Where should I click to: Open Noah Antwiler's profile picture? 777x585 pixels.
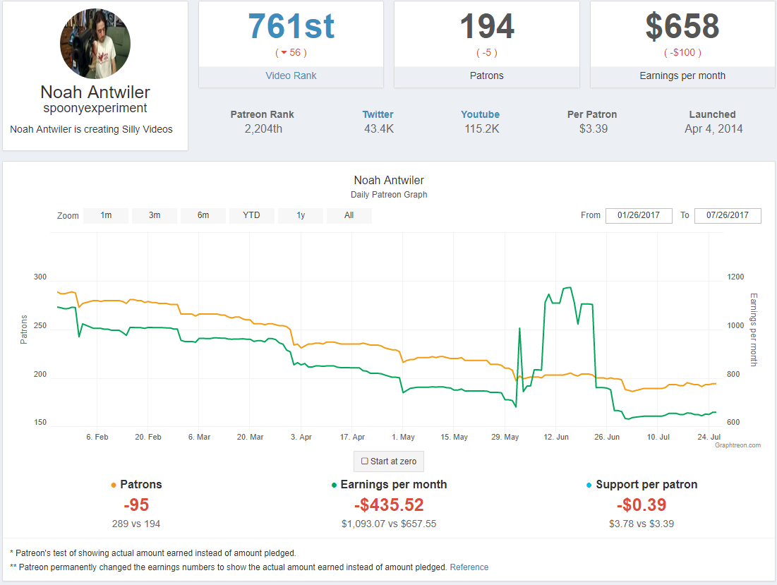[95, 44]
